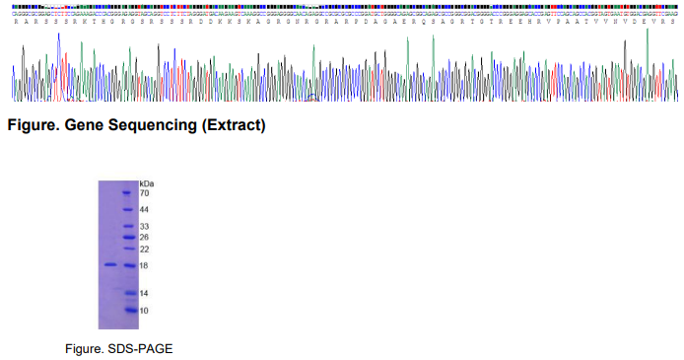The height and width of the screenshot is (360, 684).
Task: Click the 26 kDa marker label
Action: coord(145,238)
